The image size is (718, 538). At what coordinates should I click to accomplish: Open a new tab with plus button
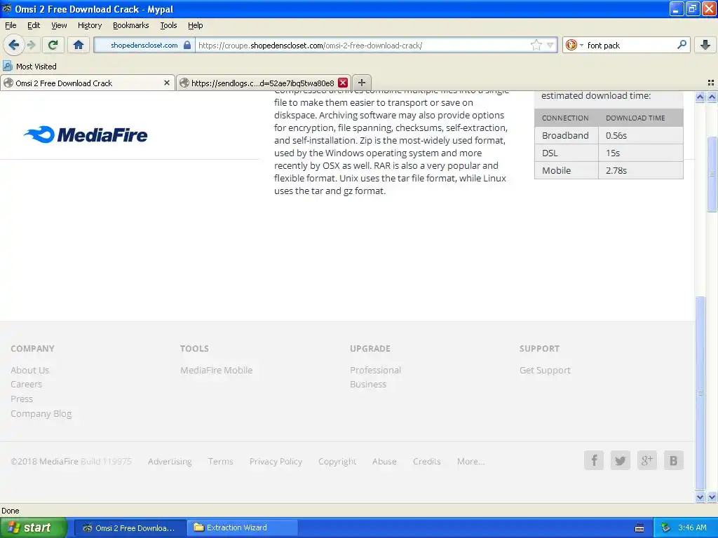click(362, 83)
